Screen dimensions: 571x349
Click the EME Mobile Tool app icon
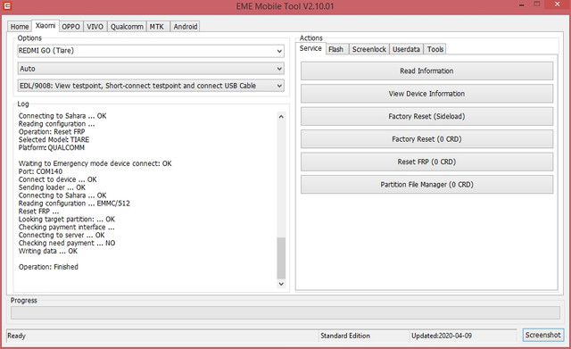click(7, 5)
